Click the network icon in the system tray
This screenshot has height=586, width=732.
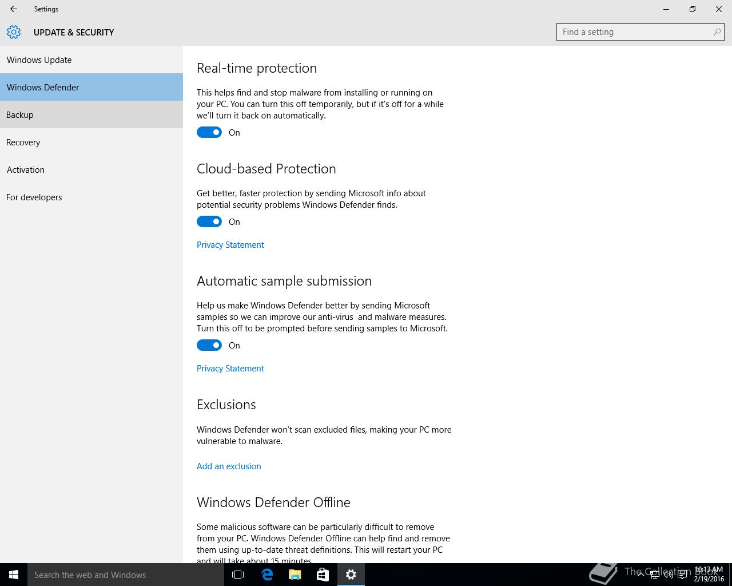pos(655,575)
